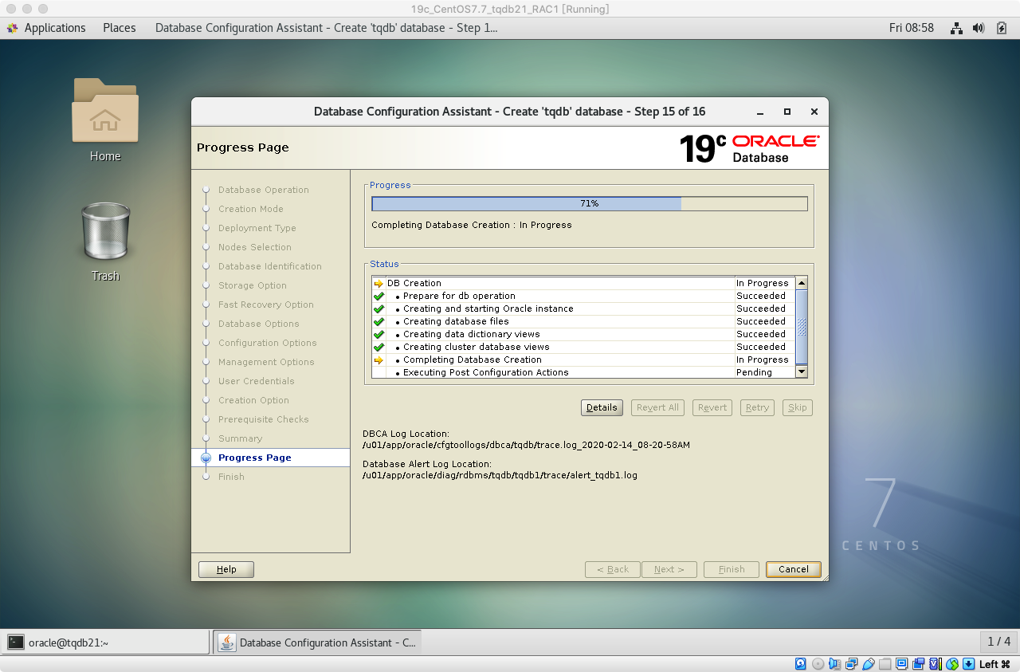The height and width of the screenshot is (672, 1020).
Task: Click the Applications menu foot icon
Action: (12, 28)
